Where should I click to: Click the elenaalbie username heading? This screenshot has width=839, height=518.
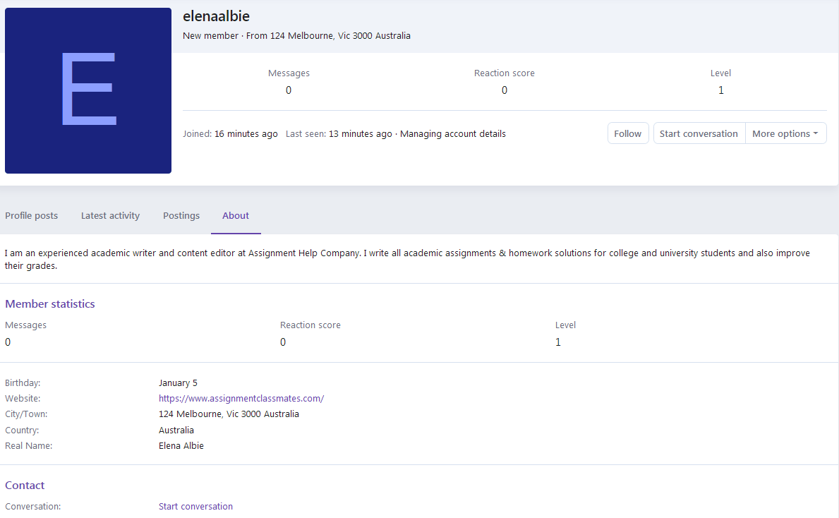pos(216,16)
